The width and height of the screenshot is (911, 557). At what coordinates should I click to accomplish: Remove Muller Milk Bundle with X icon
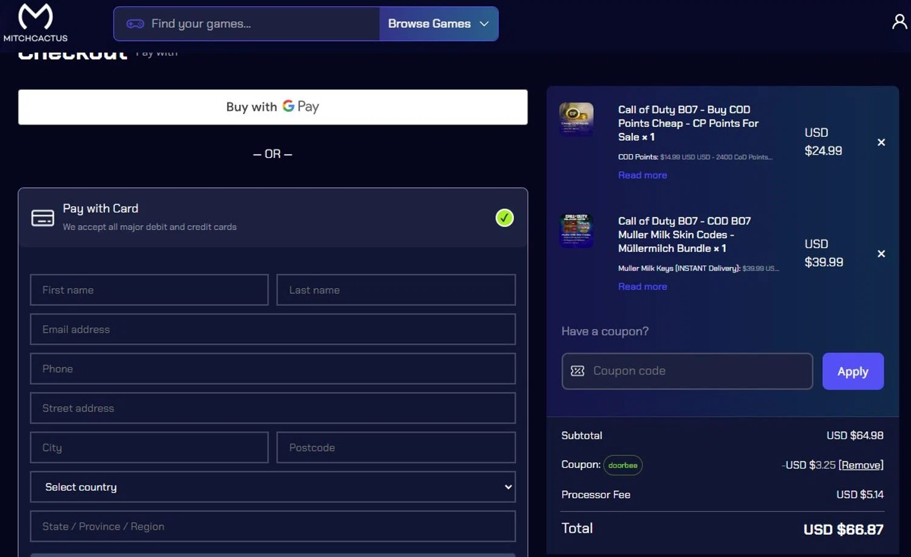881,254
